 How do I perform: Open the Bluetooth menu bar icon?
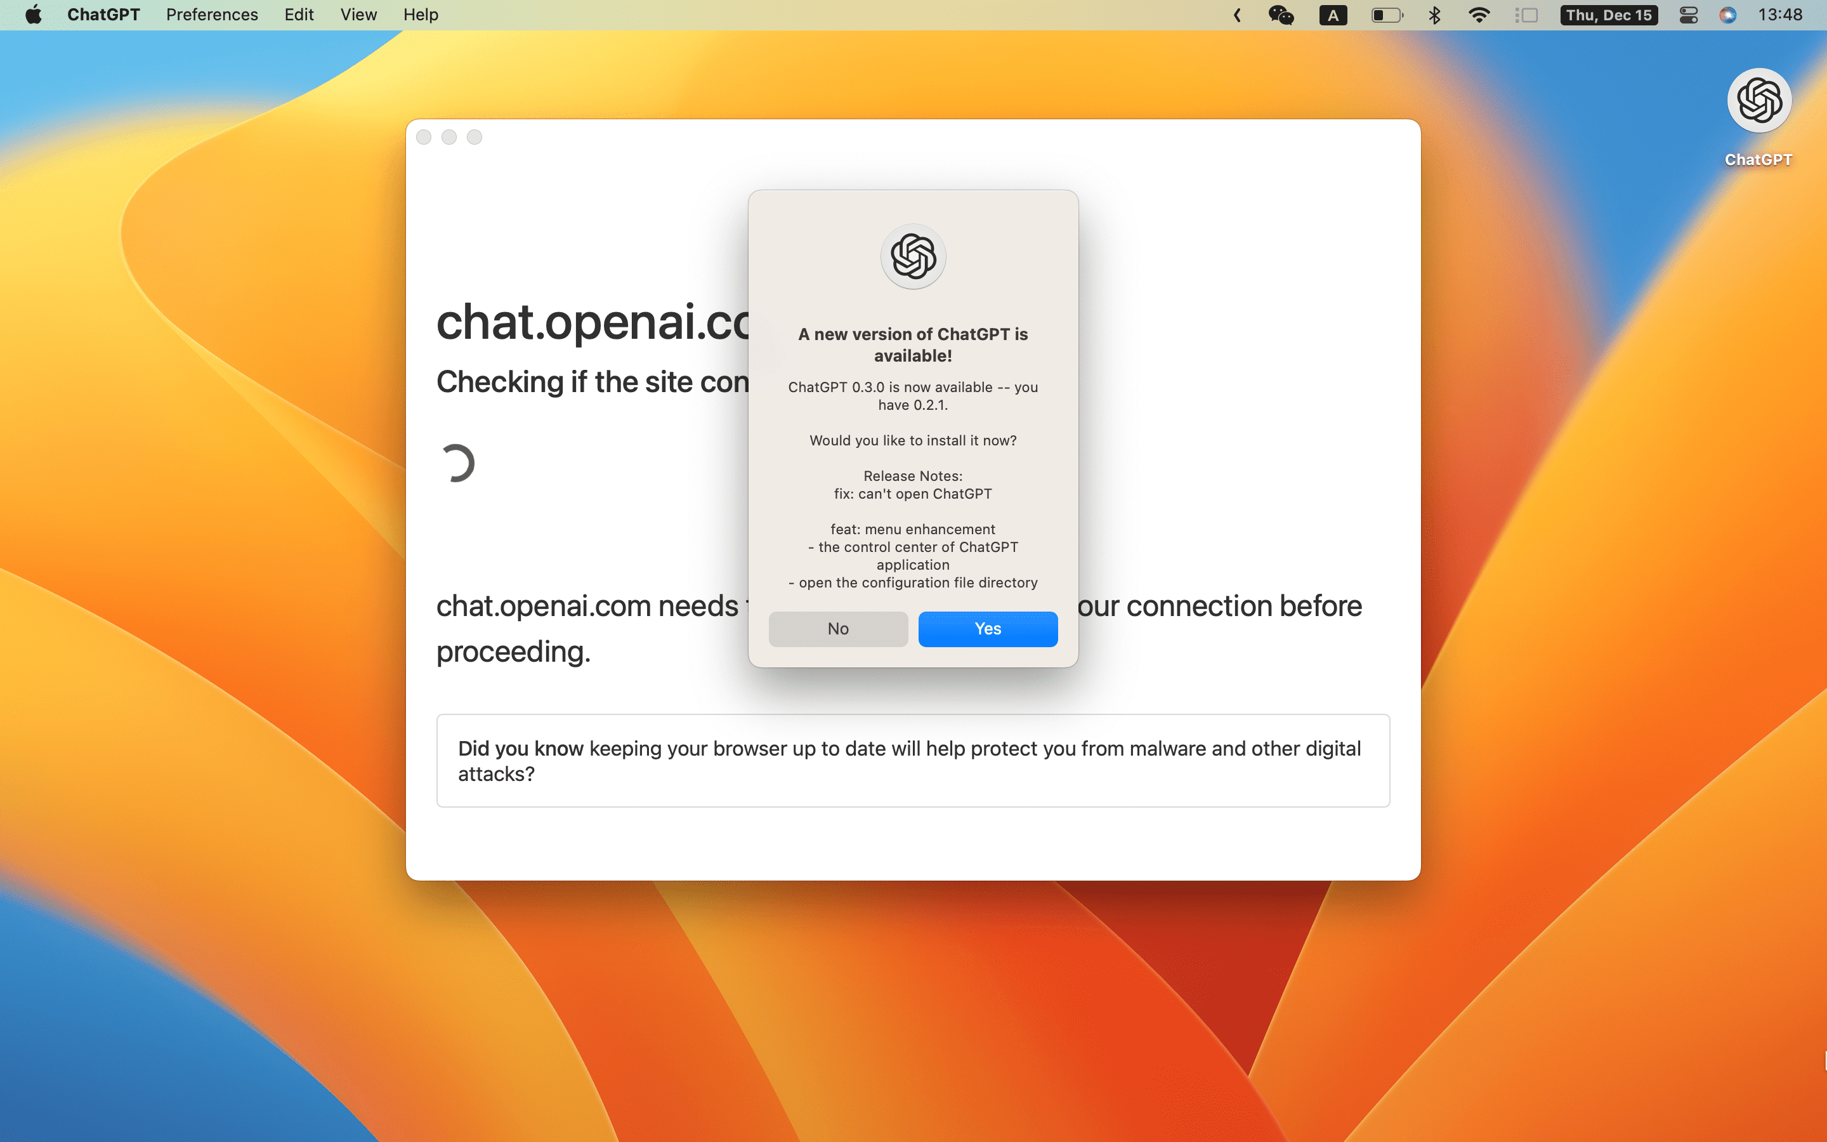[1434, 15]
